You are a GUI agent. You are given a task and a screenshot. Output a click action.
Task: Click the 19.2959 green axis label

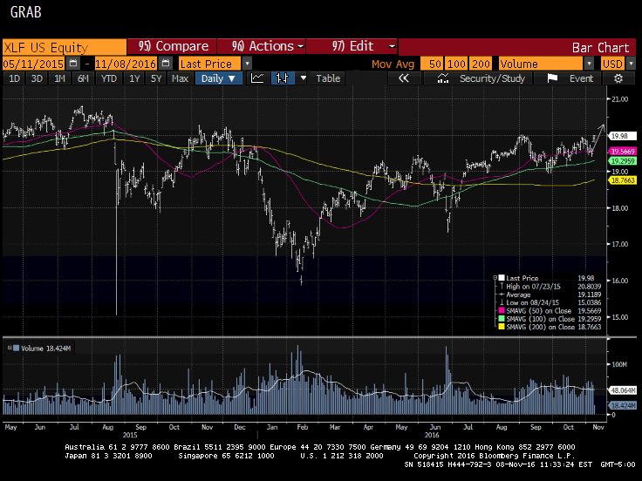click(x=622, y=161)
